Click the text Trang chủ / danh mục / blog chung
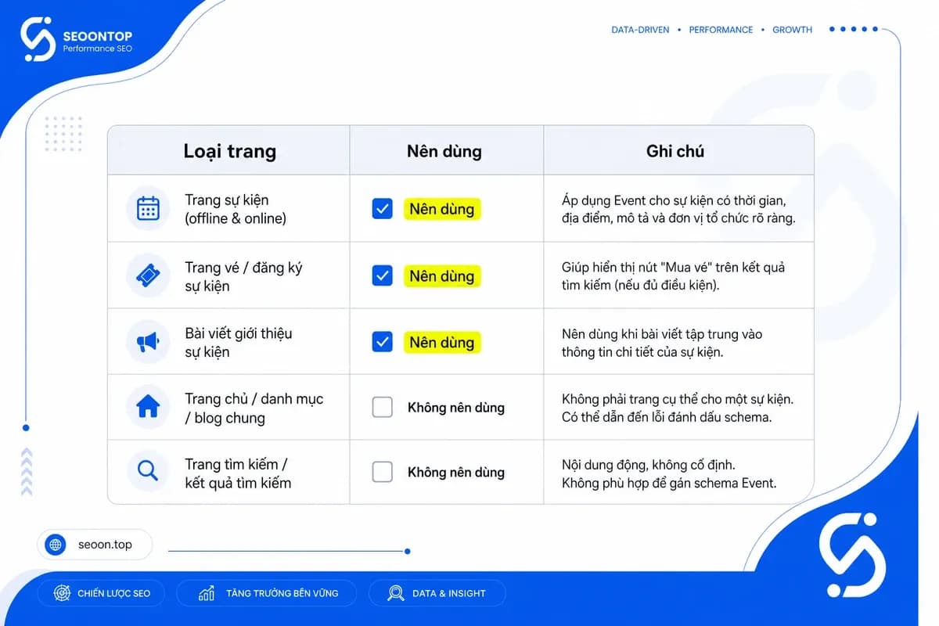Viewport: 939px width, 626px height. tap(254, 408)
